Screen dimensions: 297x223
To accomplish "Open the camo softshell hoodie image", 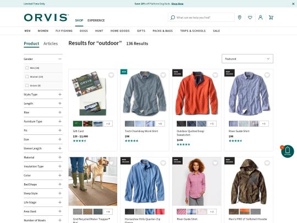I will pos(249,182).
